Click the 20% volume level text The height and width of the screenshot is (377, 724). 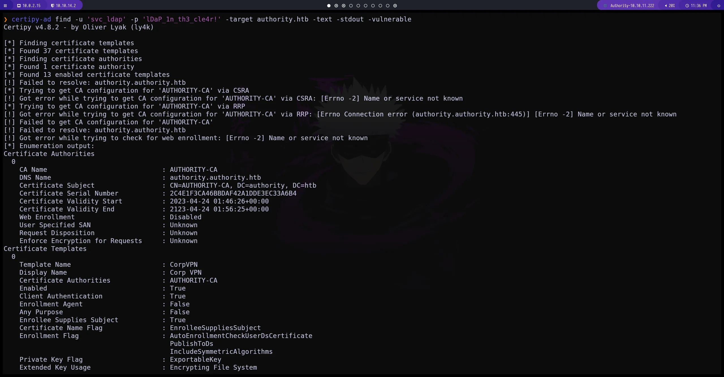pyautogui.click(x=672, y=6)
